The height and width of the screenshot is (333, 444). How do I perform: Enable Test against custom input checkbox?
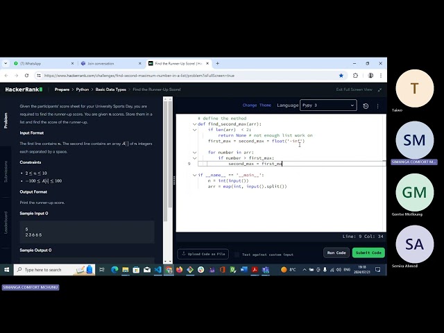coord(237,255)
